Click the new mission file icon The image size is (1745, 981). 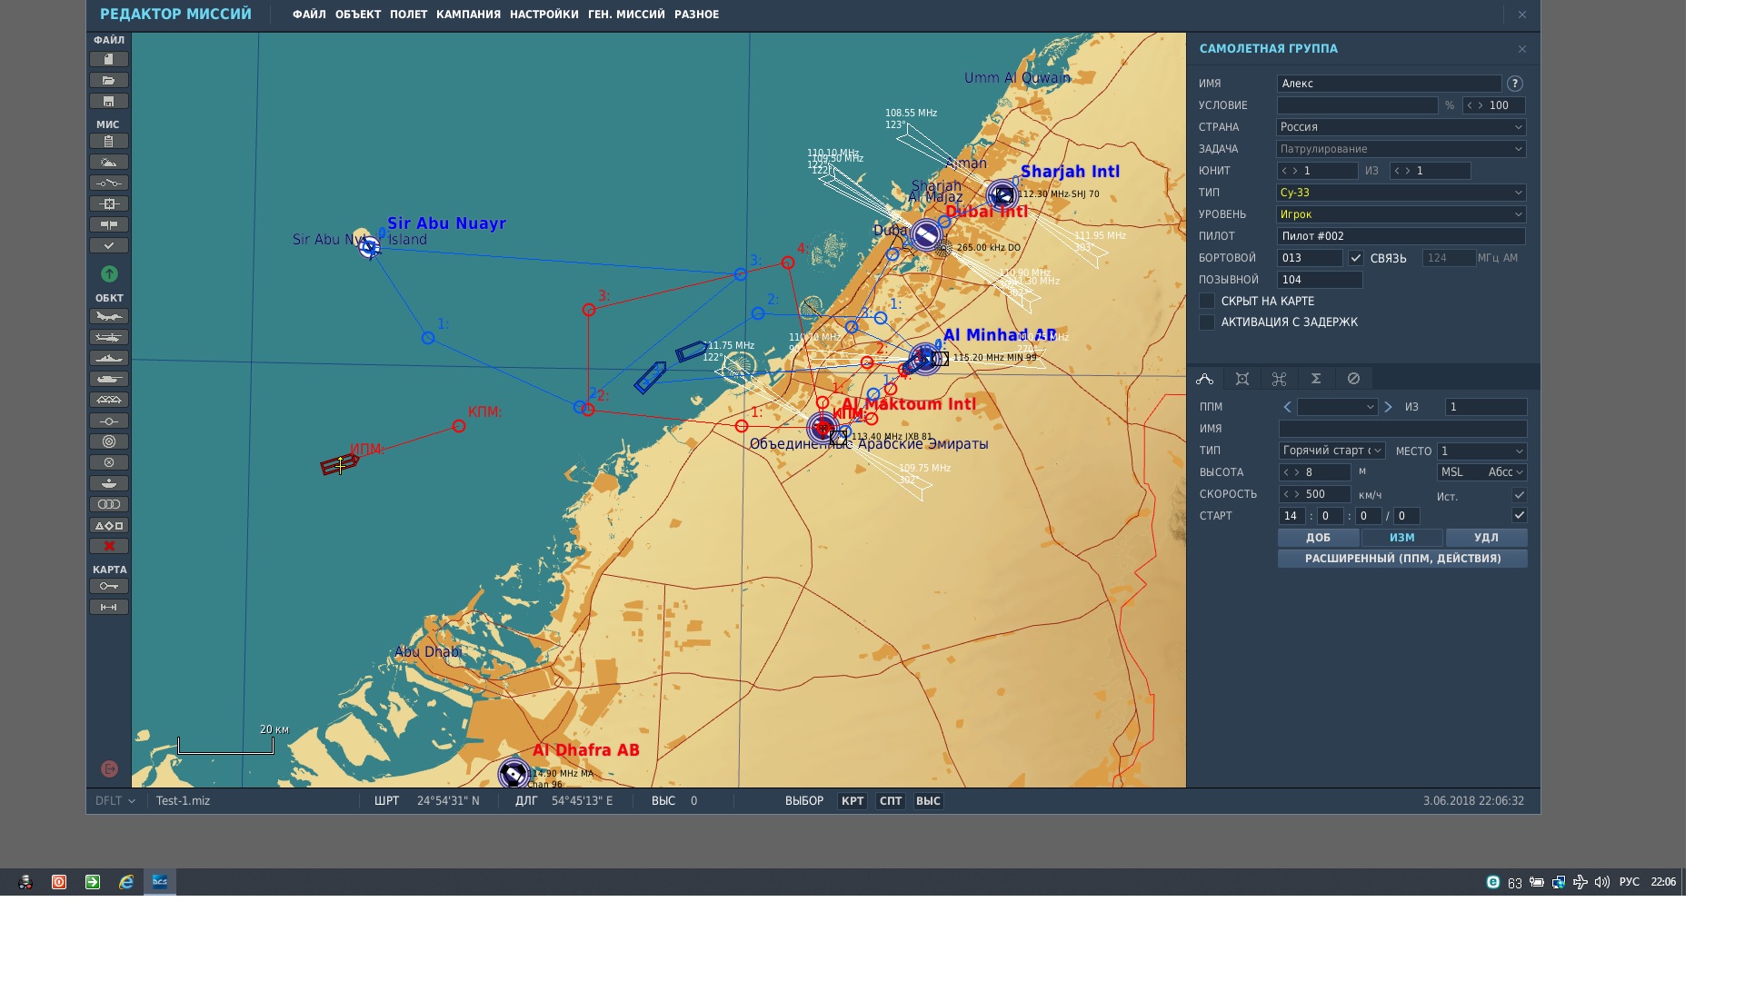tap(108, 59)
